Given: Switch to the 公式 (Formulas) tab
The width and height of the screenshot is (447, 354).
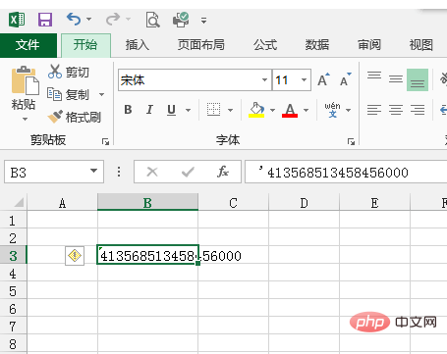Looking at the screenshot, I should point(265,45).
